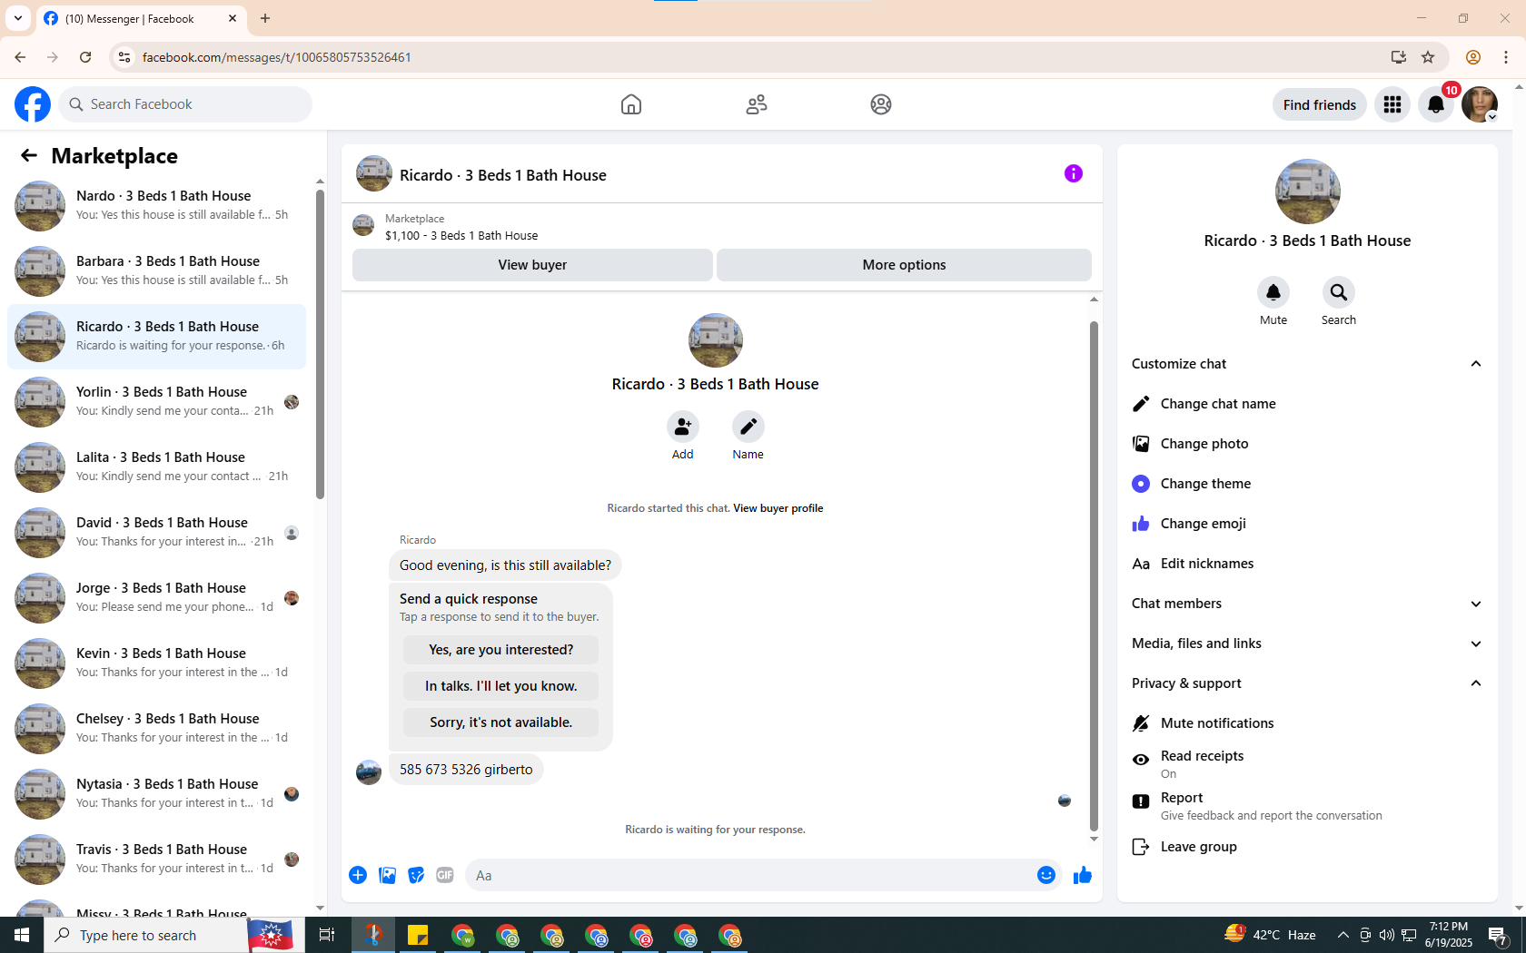Open the apps menu grid icon
This screenshot has width=1526, height=953.
click(1392, 104)
